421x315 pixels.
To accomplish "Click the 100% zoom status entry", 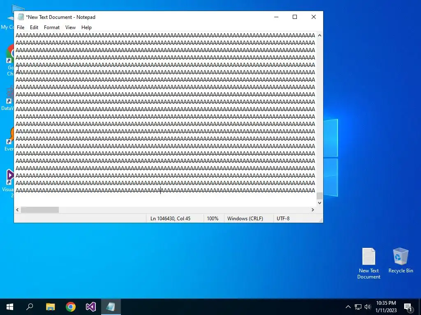I will click(x=213, y=219).
